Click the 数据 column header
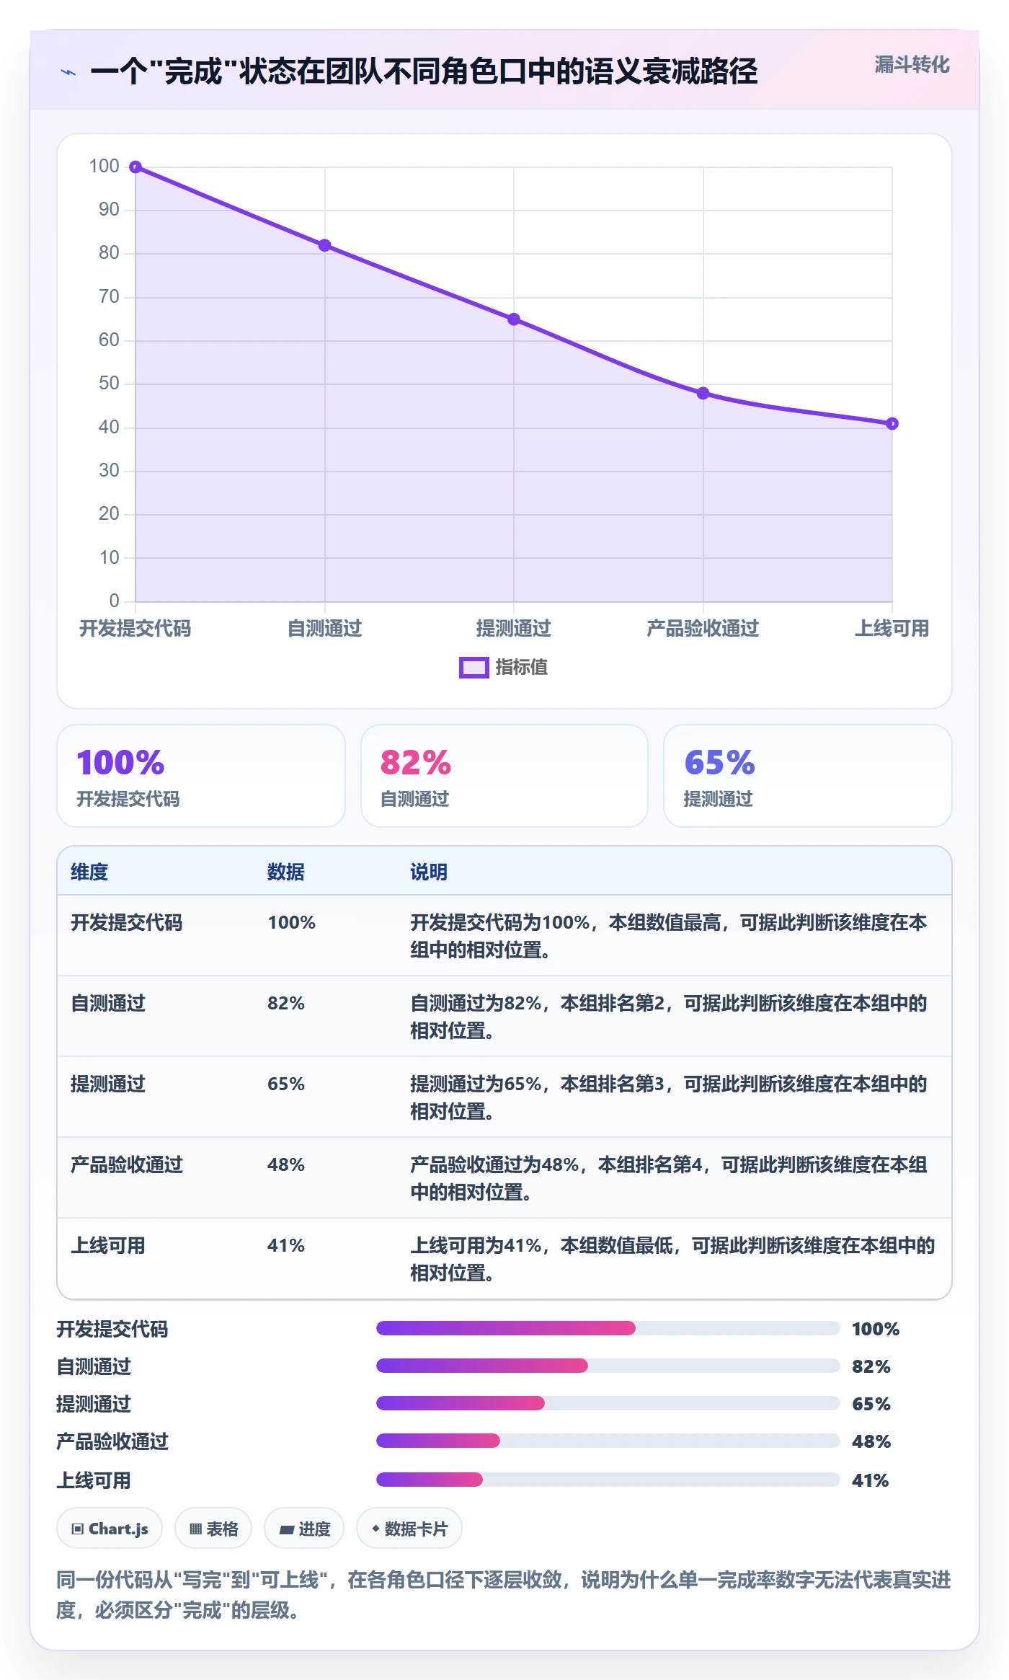Viewport: 1009px width, 1680px height. point(286,872)
